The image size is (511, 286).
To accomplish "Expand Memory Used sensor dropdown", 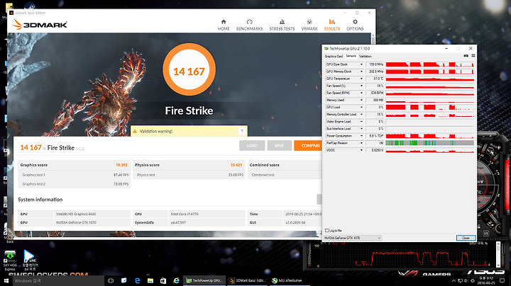I will pyautogui.click(x=361, y=100).
